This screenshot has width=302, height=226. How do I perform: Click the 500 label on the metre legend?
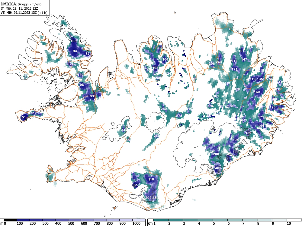point(71,224)
